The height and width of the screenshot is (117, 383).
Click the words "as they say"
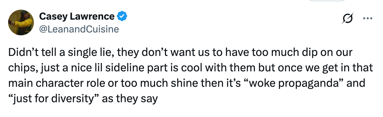(x=130, y=99)
